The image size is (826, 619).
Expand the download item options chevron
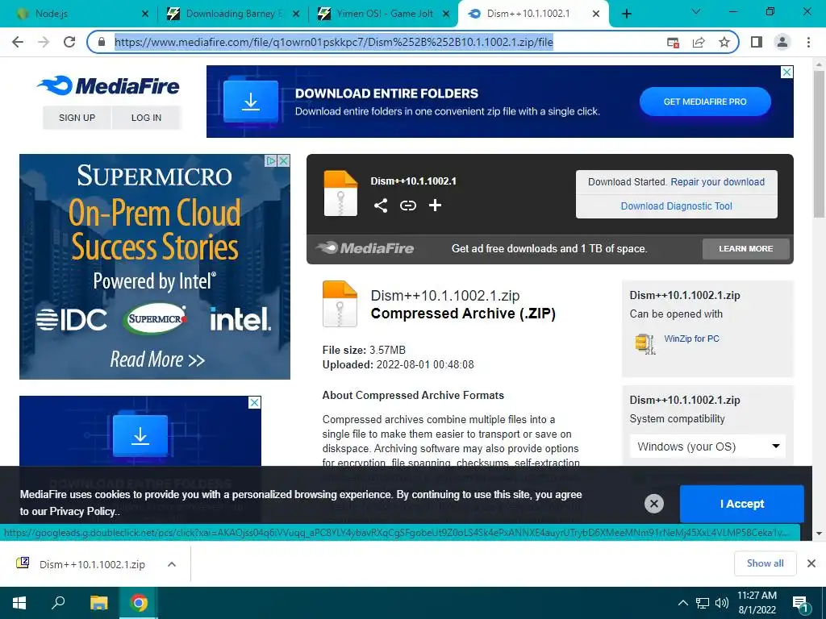(171, 564)
